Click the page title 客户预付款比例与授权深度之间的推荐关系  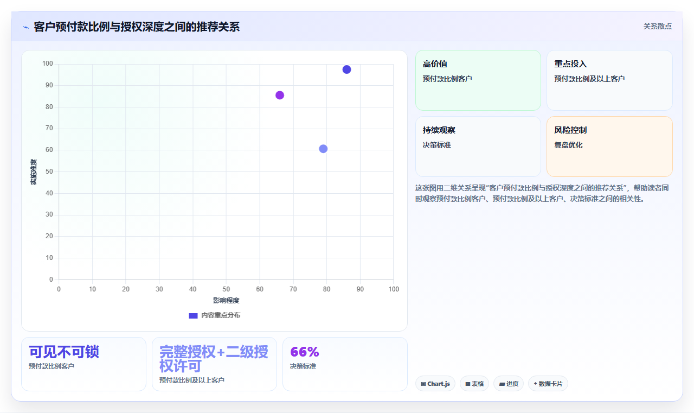137,27
